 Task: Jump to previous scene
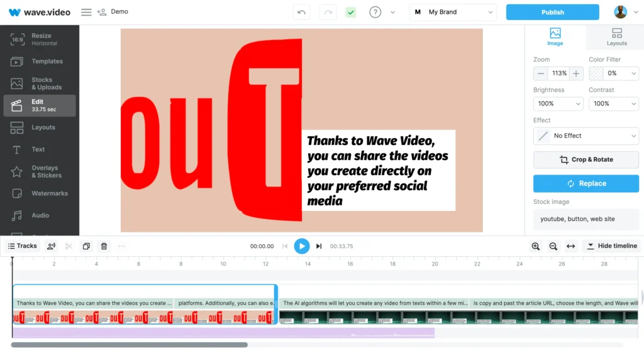click(x=285, y=246)
